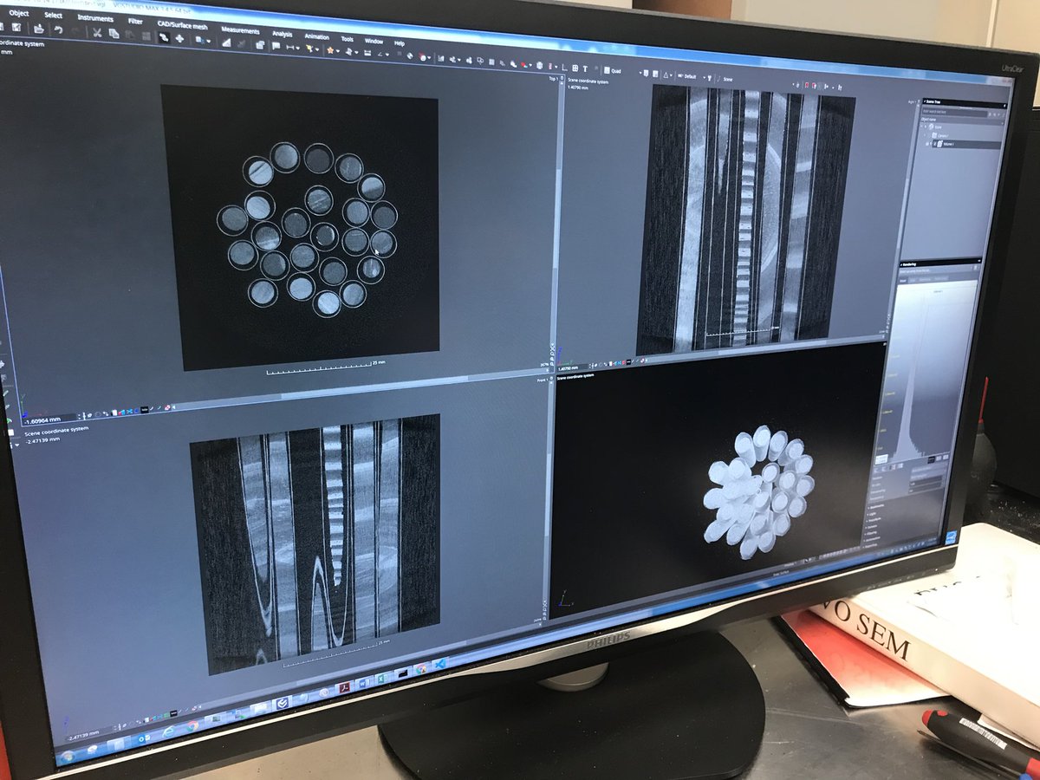Image resolution: width=1040 pixels, height=780 pixels.
Task: Click the Top view slice scrollbar
Action: pos(556,221)
